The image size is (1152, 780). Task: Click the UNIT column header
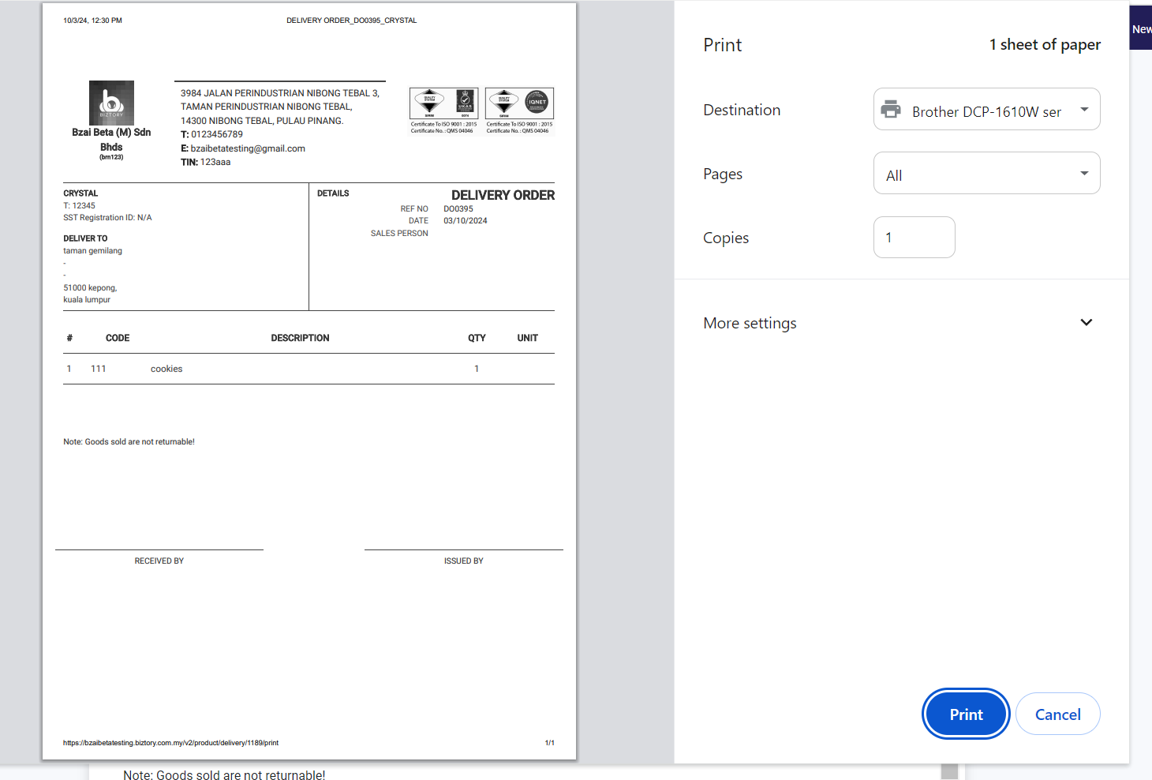527,338
